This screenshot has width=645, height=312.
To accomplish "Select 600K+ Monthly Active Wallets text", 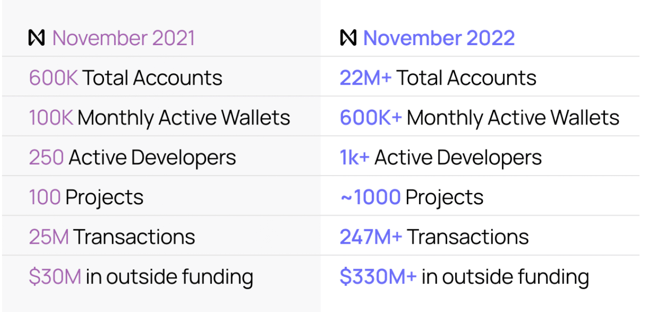I will click(479, 118).
